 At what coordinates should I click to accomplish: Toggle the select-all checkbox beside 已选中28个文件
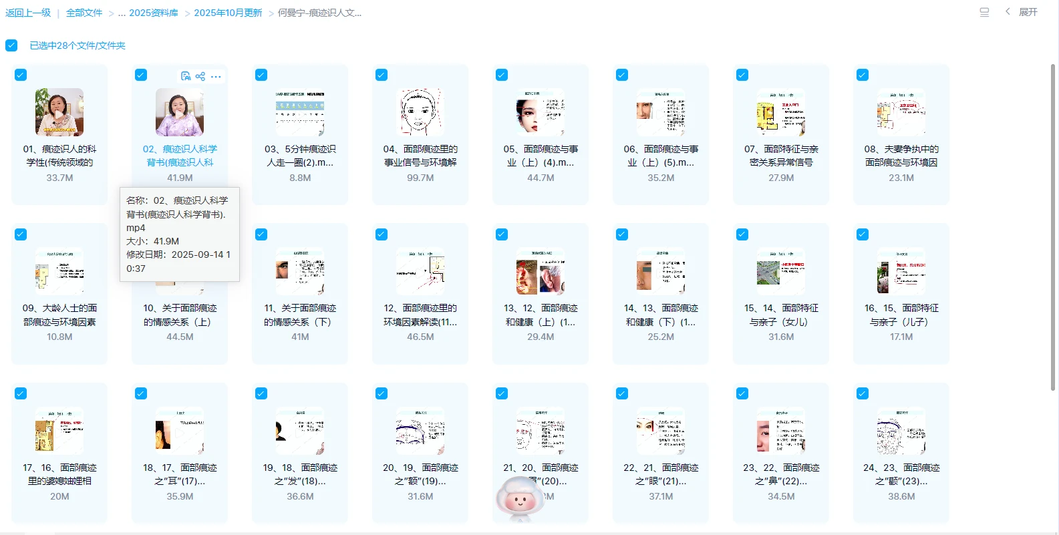[11, 45]
